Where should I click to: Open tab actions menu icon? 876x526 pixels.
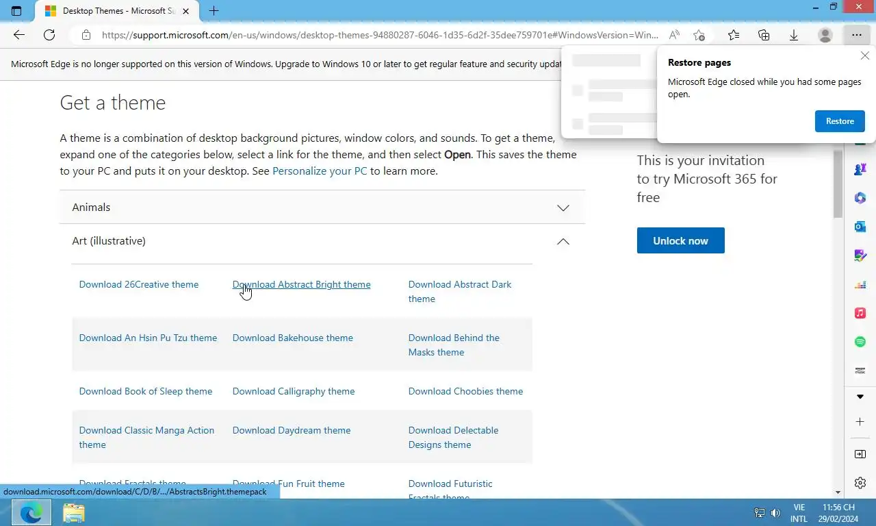(x=16, y=11)
